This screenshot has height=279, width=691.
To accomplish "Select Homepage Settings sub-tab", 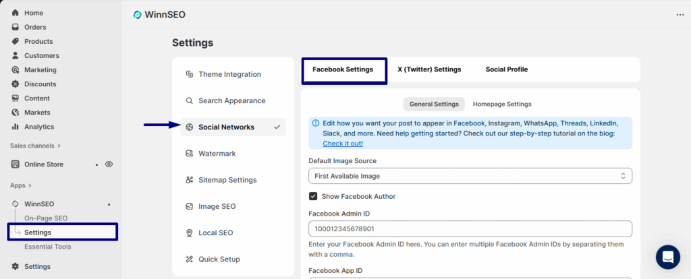I will 502,104.
